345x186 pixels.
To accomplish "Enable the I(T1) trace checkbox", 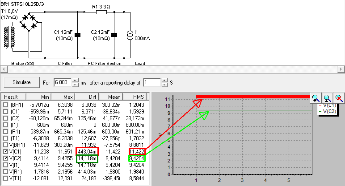I will coord(6,138).
